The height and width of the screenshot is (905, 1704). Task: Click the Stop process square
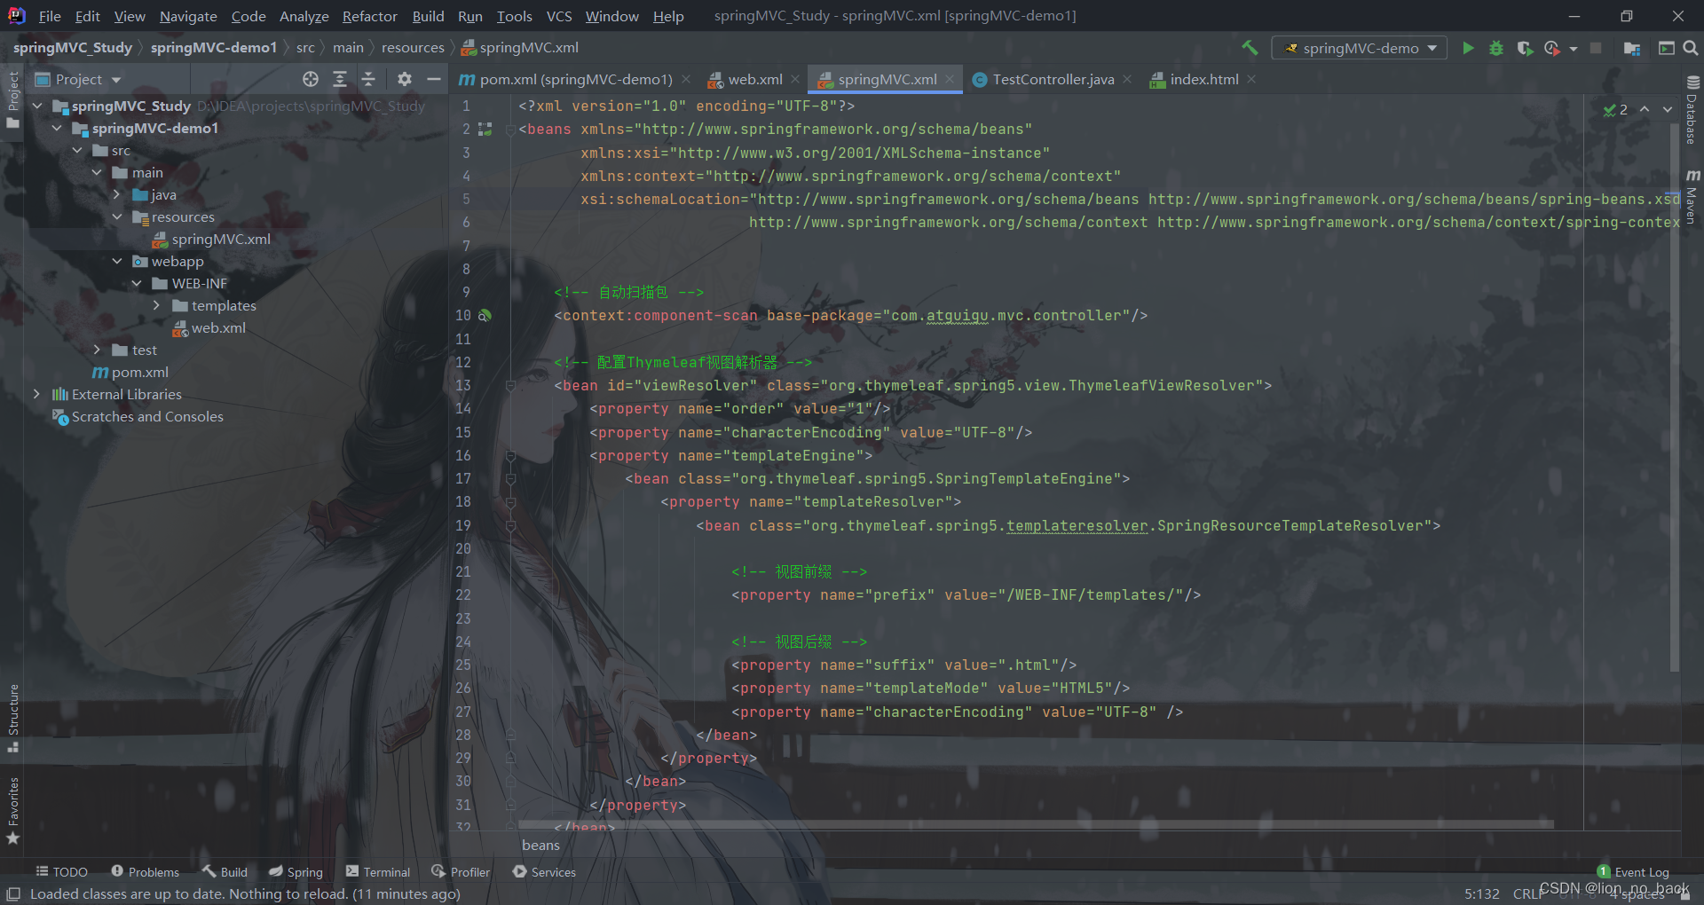pyautogui.click(x=1596, y=48)
